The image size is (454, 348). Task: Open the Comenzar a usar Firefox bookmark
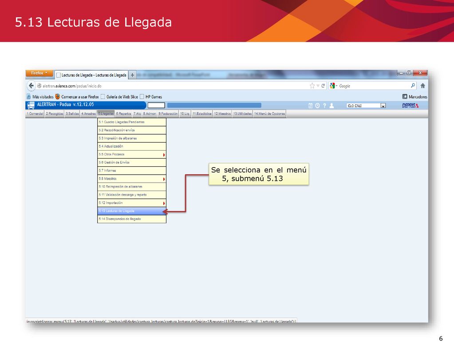click(x=77, y=96)
